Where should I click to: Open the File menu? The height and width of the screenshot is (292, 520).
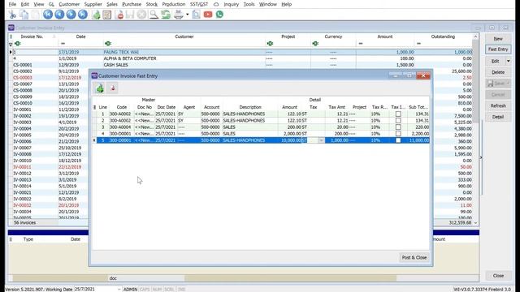pyautogui.click(x=12, y=4)
